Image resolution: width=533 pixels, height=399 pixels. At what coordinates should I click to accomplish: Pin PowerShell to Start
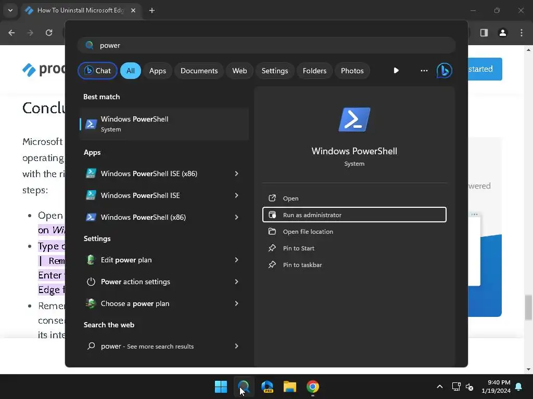(x=354, y=248)
